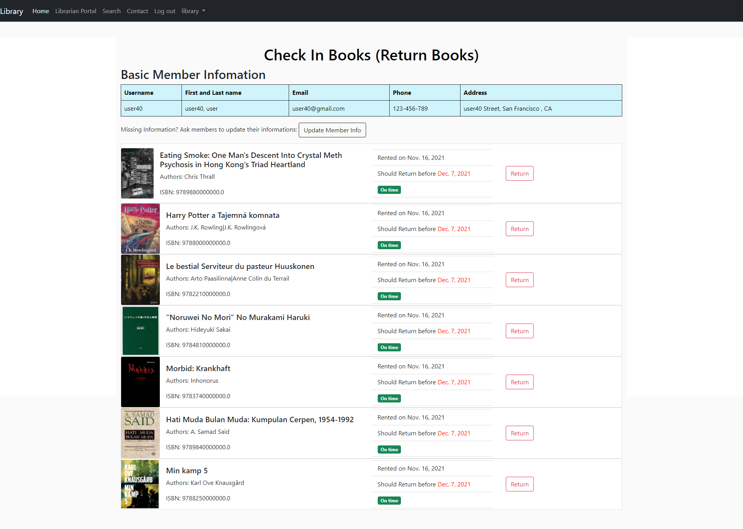Return the Min kamp 5 book
Viewport: 743px width, 529px height.
point(519,484)
